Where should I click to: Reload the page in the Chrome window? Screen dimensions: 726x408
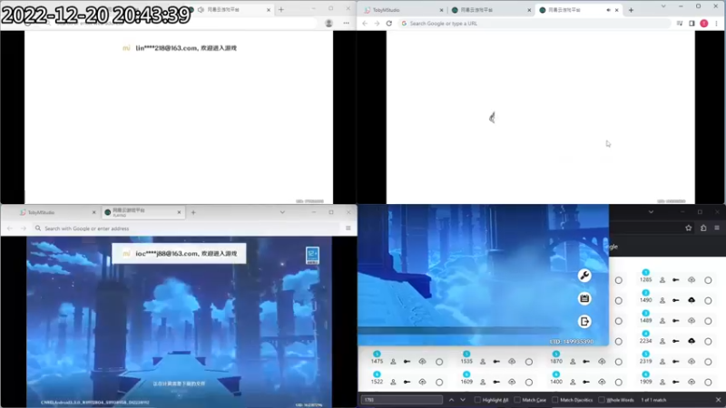click(389, 24)
